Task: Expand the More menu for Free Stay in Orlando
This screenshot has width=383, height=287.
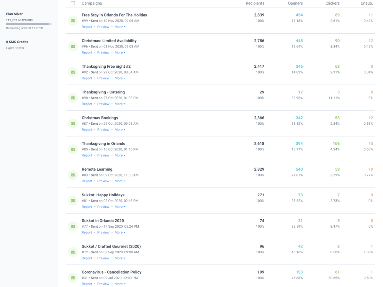Action: (x=120, y=27)
